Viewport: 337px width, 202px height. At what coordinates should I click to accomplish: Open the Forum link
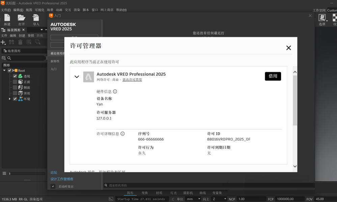[x=54, y=172]
